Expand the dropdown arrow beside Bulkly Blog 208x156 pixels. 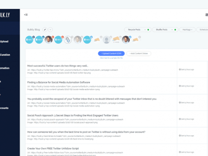(x=50, y=29)
